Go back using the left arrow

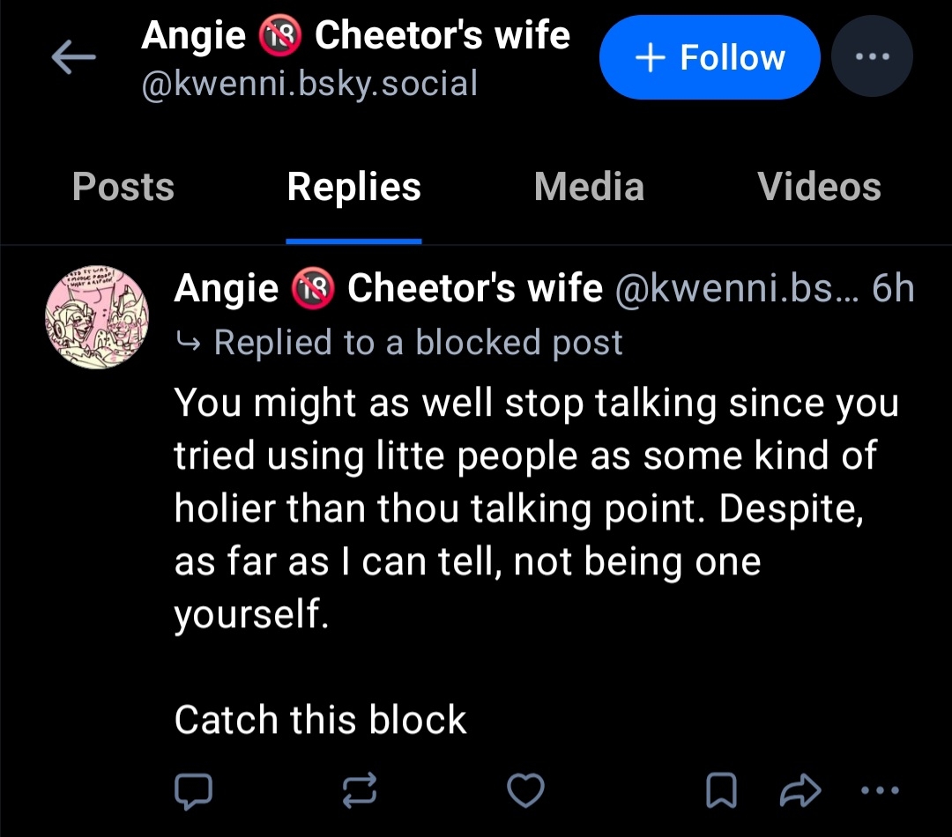coord(73,58)
